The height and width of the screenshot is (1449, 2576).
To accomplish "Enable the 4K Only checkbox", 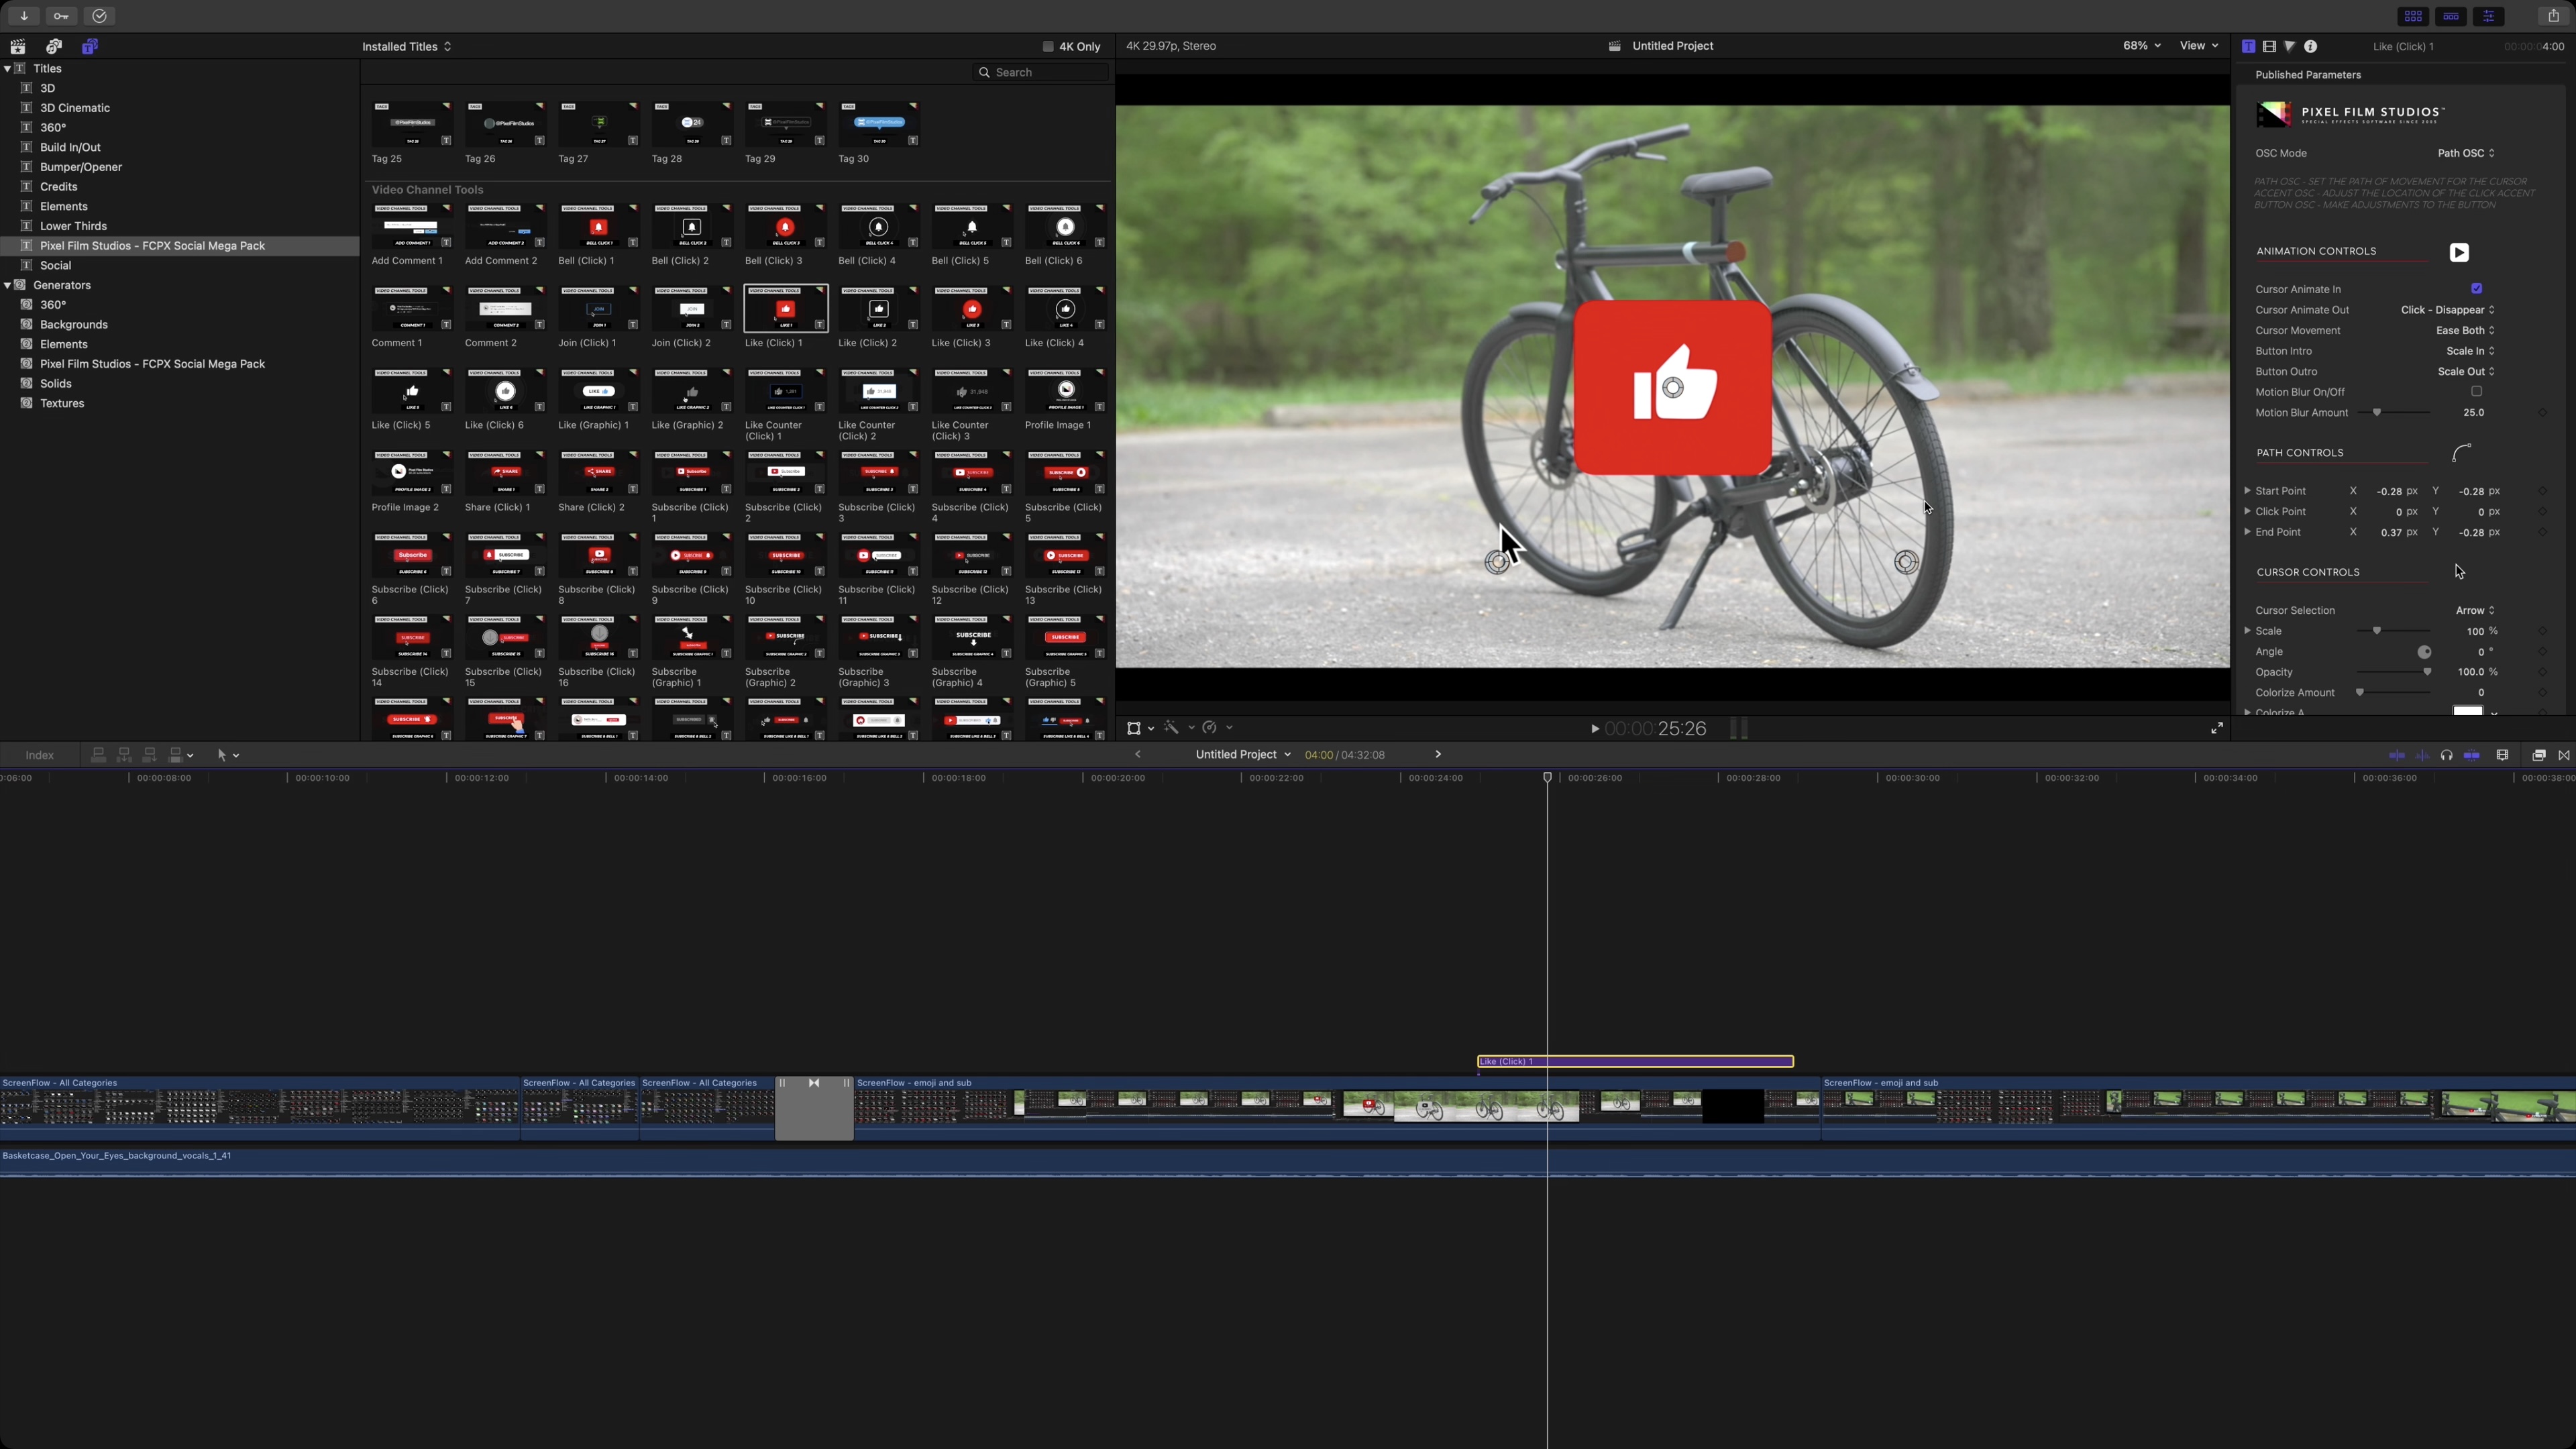I will click(1048, 46).
